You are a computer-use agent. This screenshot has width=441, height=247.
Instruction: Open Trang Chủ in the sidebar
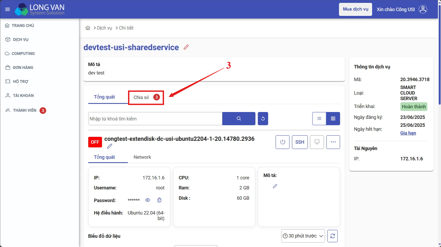click(x=20, y=26)
